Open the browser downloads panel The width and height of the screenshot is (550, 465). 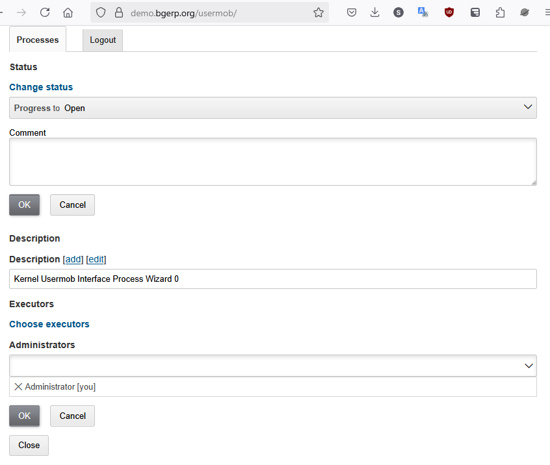[375, 12]
